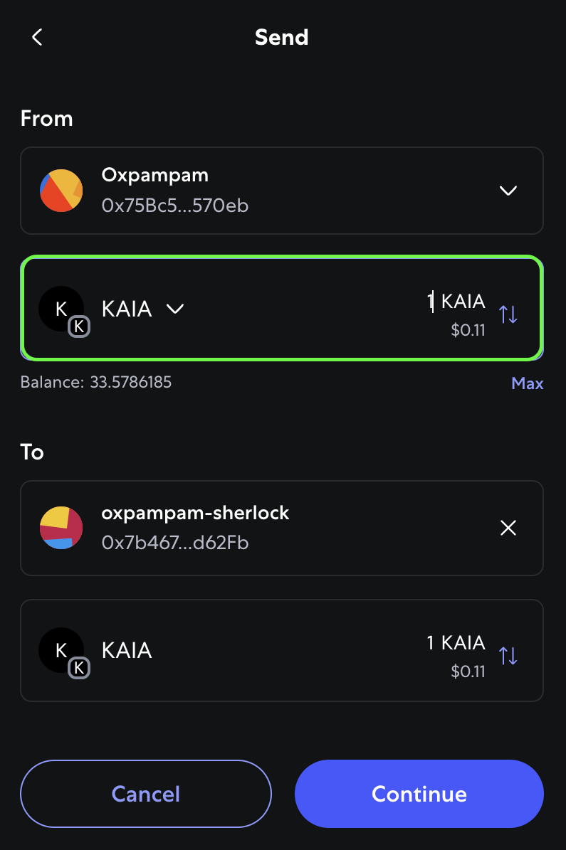The height and width of the screenshot is (850, 566).
Task: Click the Oxpampam account avatar
Action: click(61, 191)
